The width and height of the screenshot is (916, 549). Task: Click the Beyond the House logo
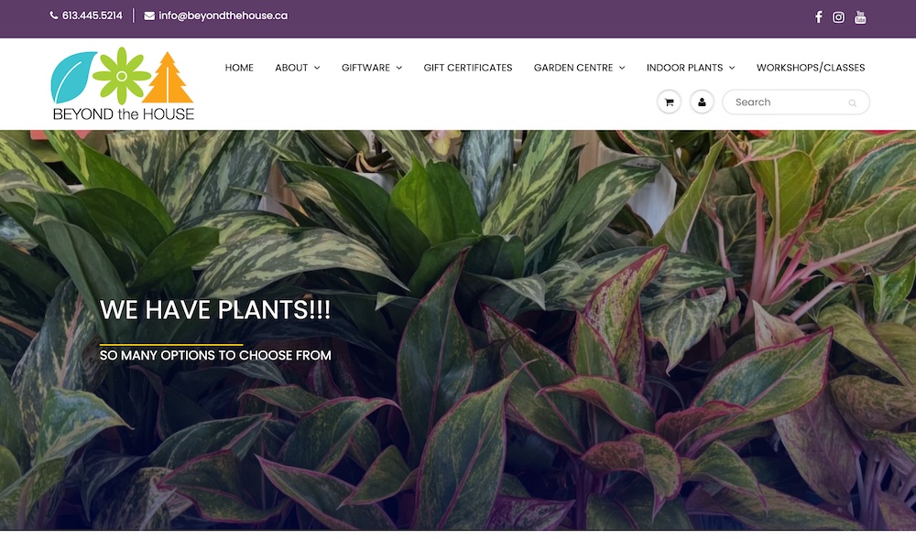click(123, 84)
